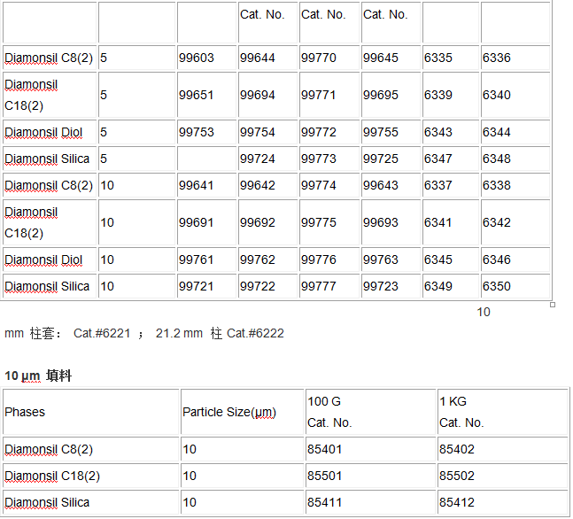Click cell 99761
This screenshot has height=519, width=573.
[206, 259]
